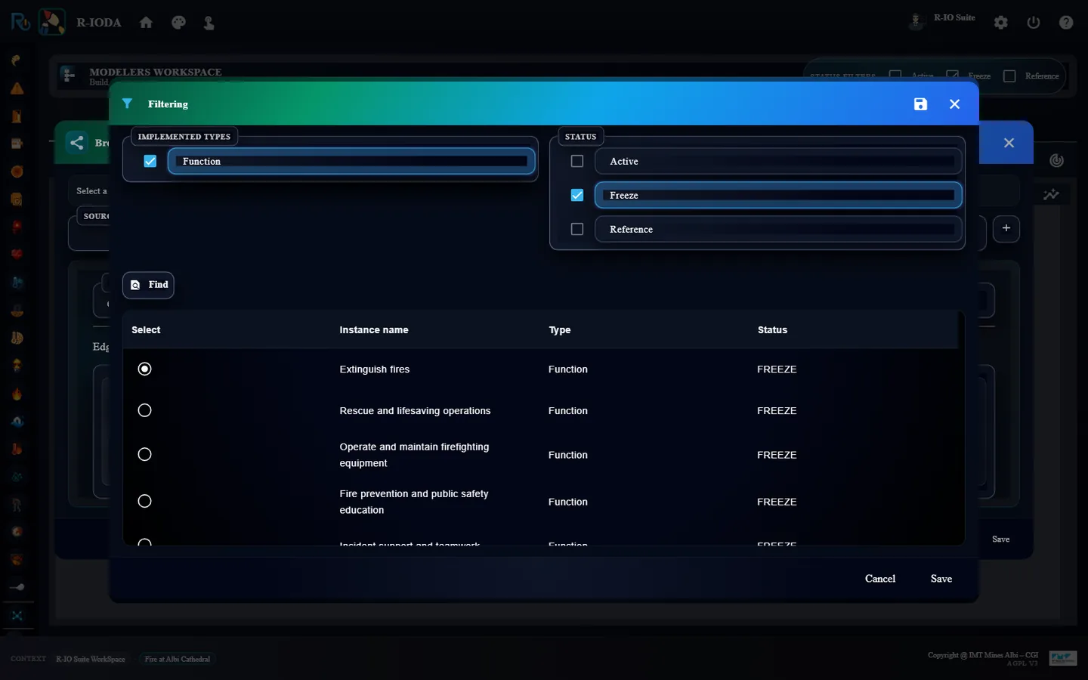
Task: Open the palette theme icon in top bar
Action: click(178, 23)
